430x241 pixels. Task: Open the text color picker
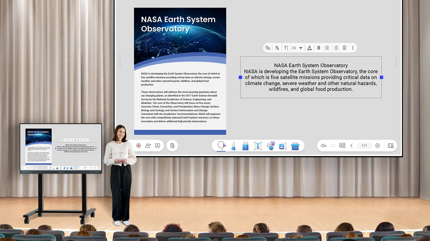(309, 48)
